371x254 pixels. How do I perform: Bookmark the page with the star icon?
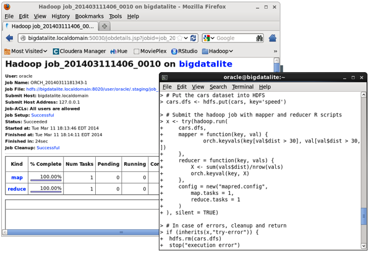(x=179, y=38)
